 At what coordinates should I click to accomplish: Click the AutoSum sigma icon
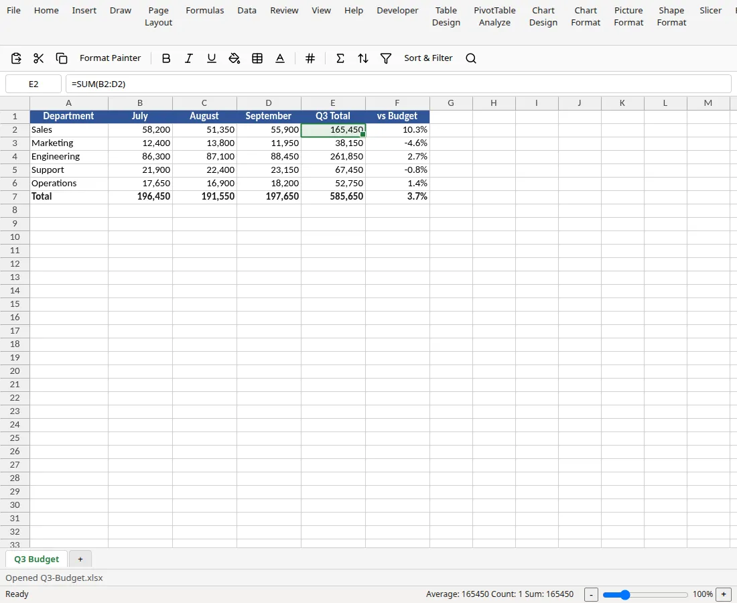tap(340, 58)
